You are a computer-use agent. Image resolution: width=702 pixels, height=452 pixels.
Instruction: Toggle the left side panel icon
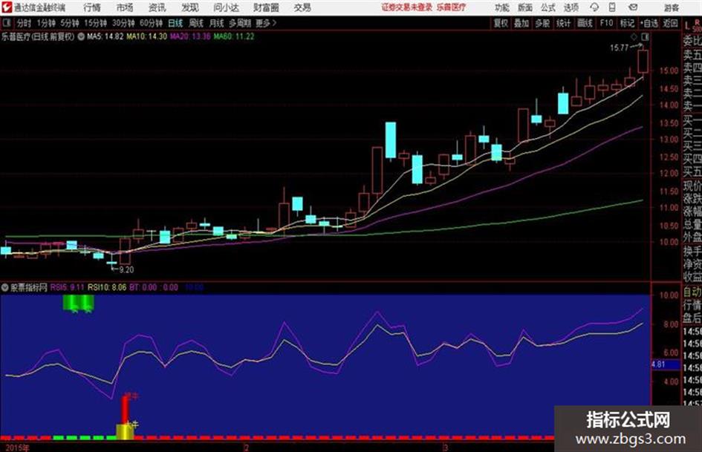click(6, 23)
